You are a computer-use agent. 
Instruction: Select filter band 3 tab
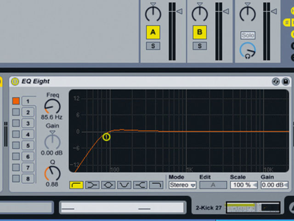pyautogui.click(x=28, y=123)
